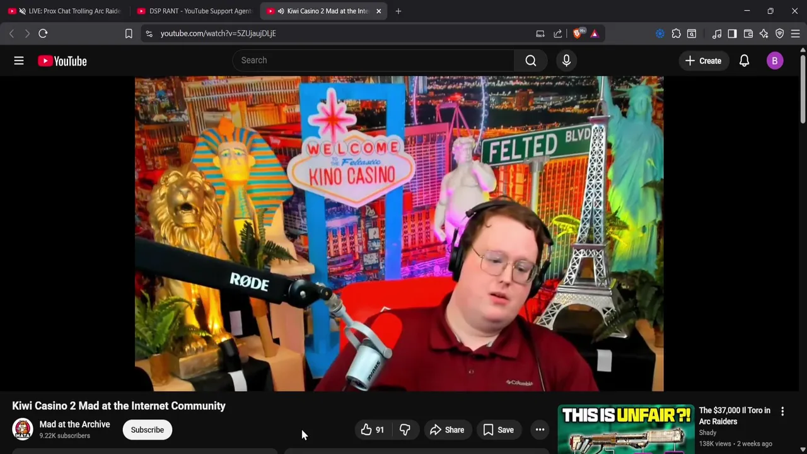The height and width of the screenshot is (454, 807).
Task: Open Brave VPN shield icon
Action: click(x=780, y=33)
